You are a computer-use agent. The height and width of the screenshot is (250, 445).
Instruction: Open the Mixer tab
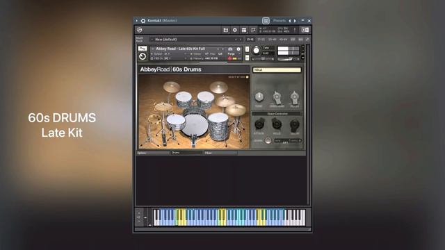[x=220, y=153]
